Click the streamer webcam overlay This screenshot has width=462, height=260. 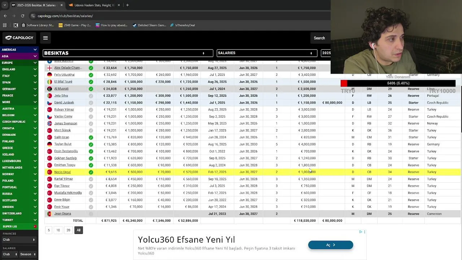(x=396, y=37)
